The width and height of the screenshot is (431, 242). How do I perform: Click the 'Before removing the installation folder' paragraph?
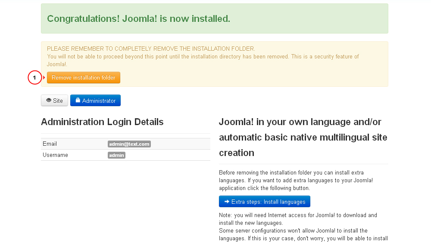pyautogui.click(x=296, y=181)
